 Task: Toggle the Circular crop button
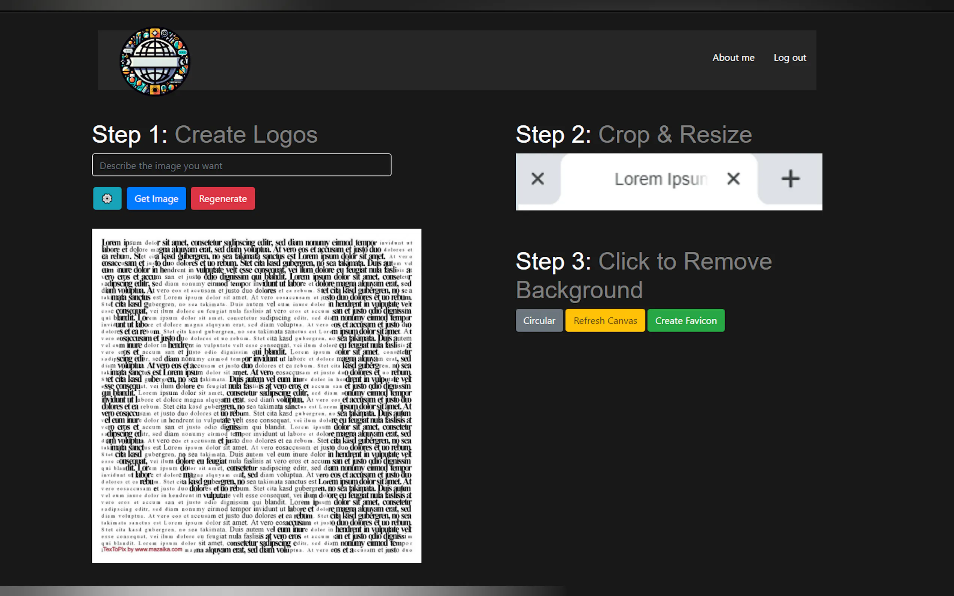click(539, 321)
